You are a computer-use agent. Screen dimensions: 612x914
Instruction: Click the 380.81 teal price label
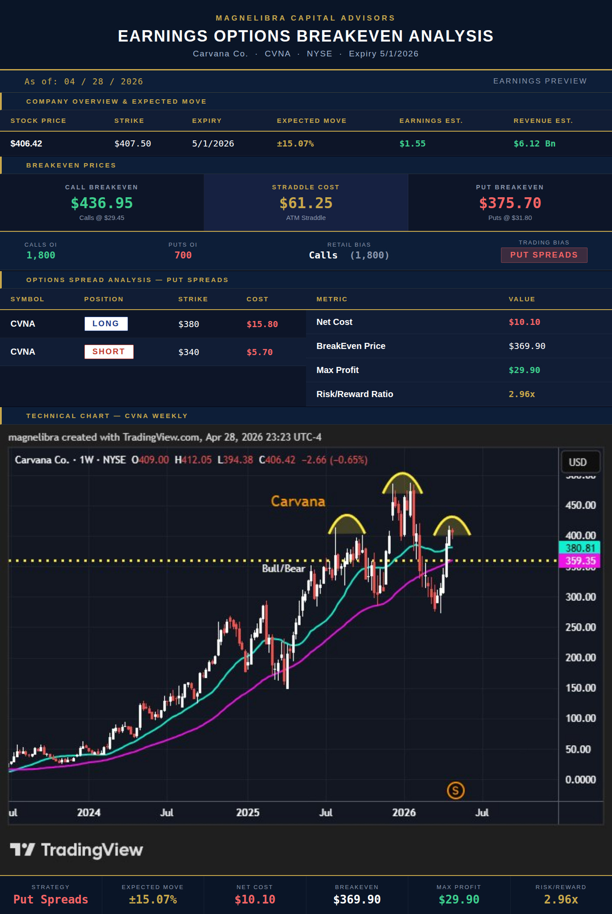[x=580, y=548]
